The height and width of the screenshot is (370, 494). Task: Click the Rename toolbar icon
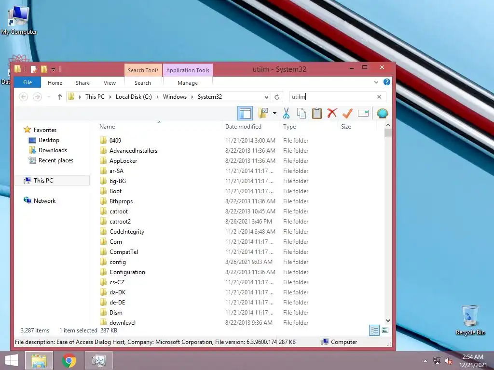pos(363,113)
